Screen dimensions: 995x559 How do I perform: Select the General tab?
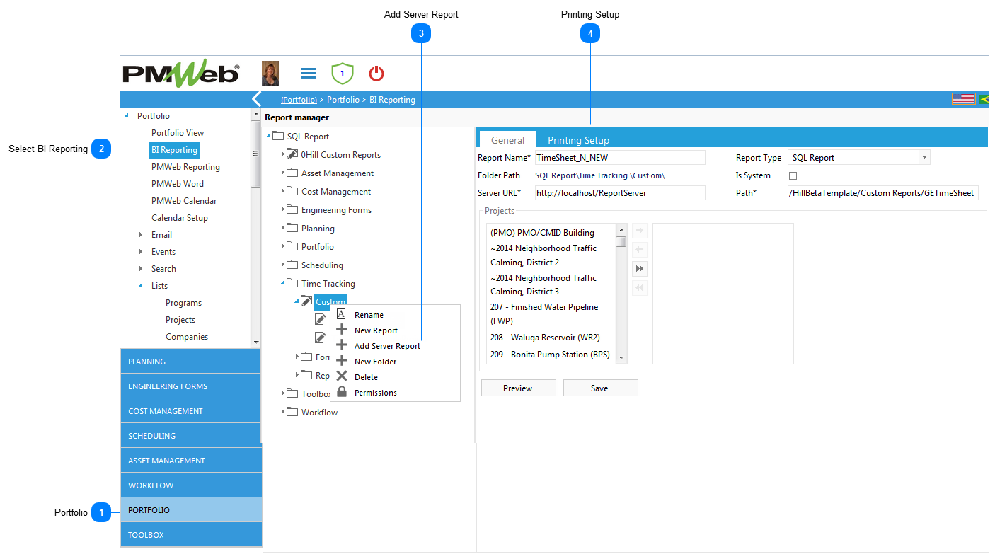coord(507,140)
